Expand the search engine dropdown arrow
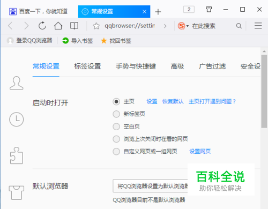268x209 pixels. (x=188, y=26)
